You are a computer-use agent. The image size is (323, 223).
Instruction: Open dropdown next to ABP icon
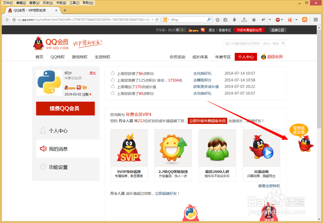click(x=282, y=20)
